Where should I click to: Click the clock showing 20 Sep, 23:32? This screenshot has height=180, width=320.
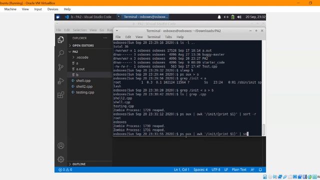click(x=255, y=17)
